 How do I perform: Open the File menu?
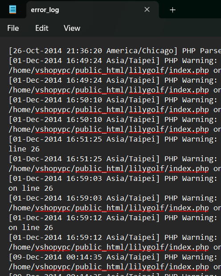click(13, 28)
